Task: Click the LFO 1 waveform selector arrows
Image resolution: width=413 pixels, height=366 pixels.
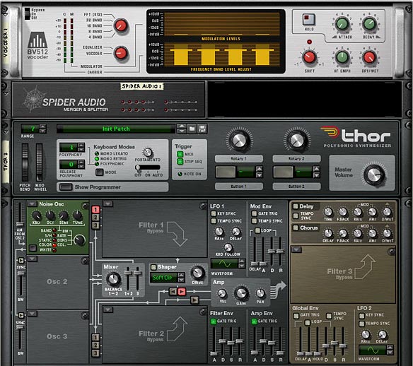Action: (x=242, y=264)
